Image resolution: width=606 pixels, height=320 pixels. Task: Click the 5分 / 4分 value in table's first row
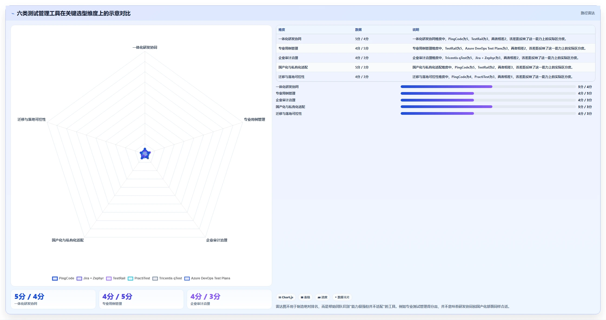pyautogui.click(x=362, y=39)
